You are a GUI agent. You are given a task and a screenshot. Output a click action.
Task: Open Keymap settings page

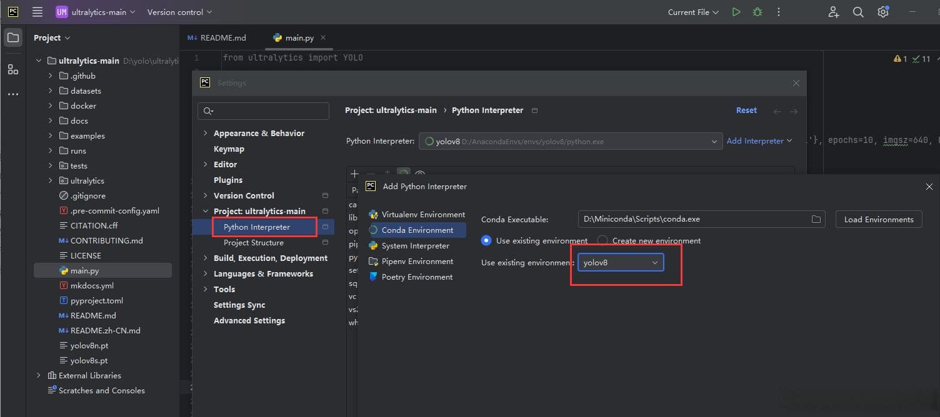(229, 149)
